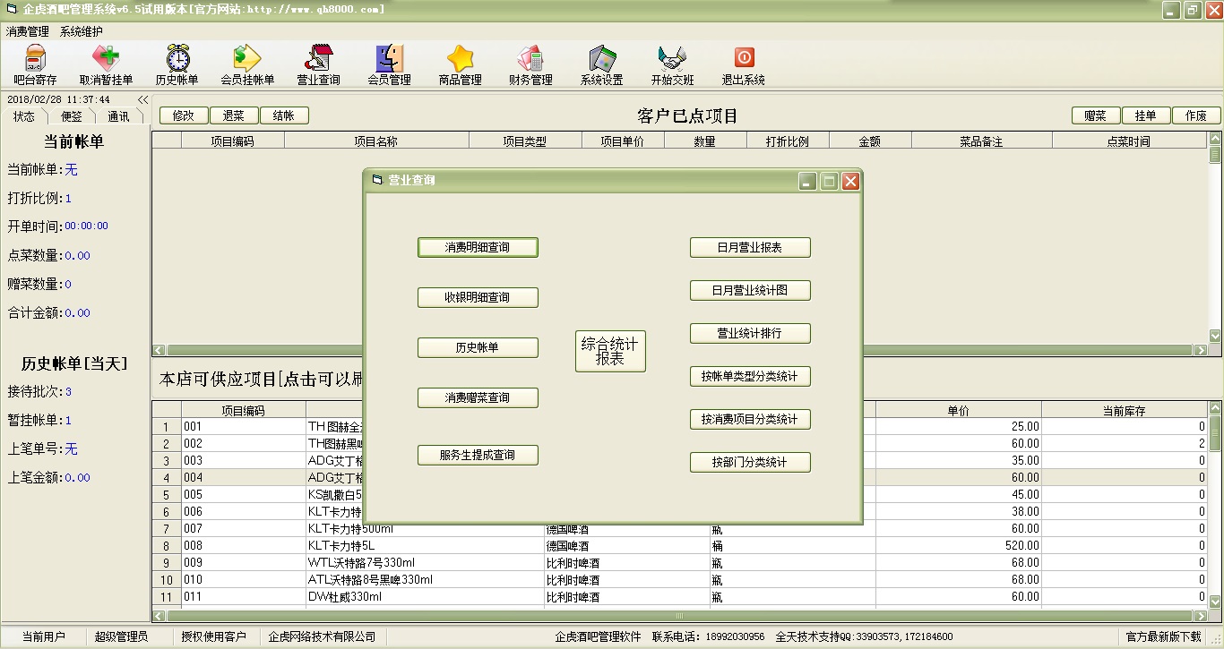This screenshot has width=1224, height=649.
Task: Click the 当前帐单 value 无
Action: [x=71, y=169]
